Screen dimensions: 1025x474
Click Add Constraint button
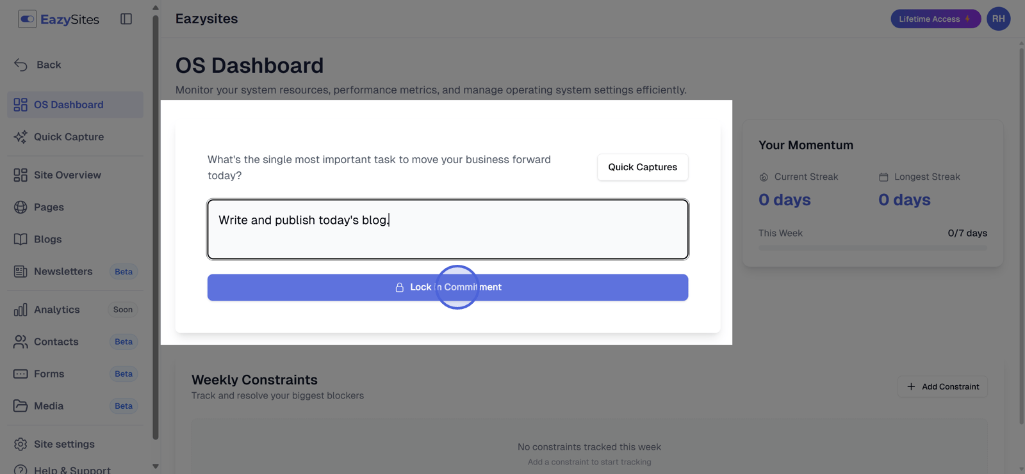click(942, 386)
